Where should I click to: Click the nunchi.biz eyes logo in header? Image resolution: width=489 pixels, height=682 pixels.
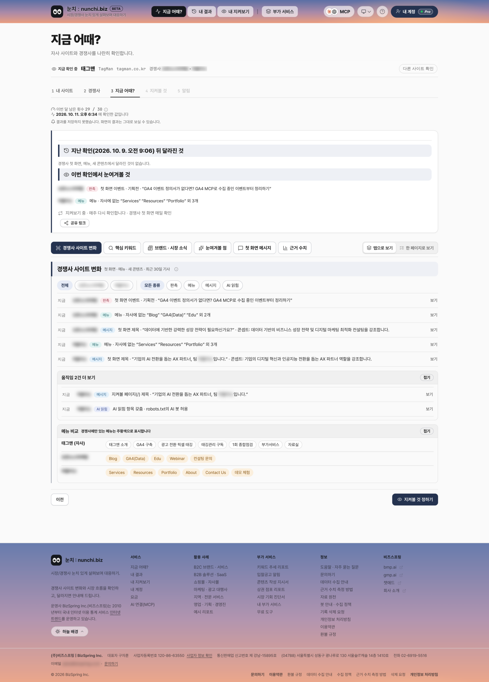tap(57, 11)
